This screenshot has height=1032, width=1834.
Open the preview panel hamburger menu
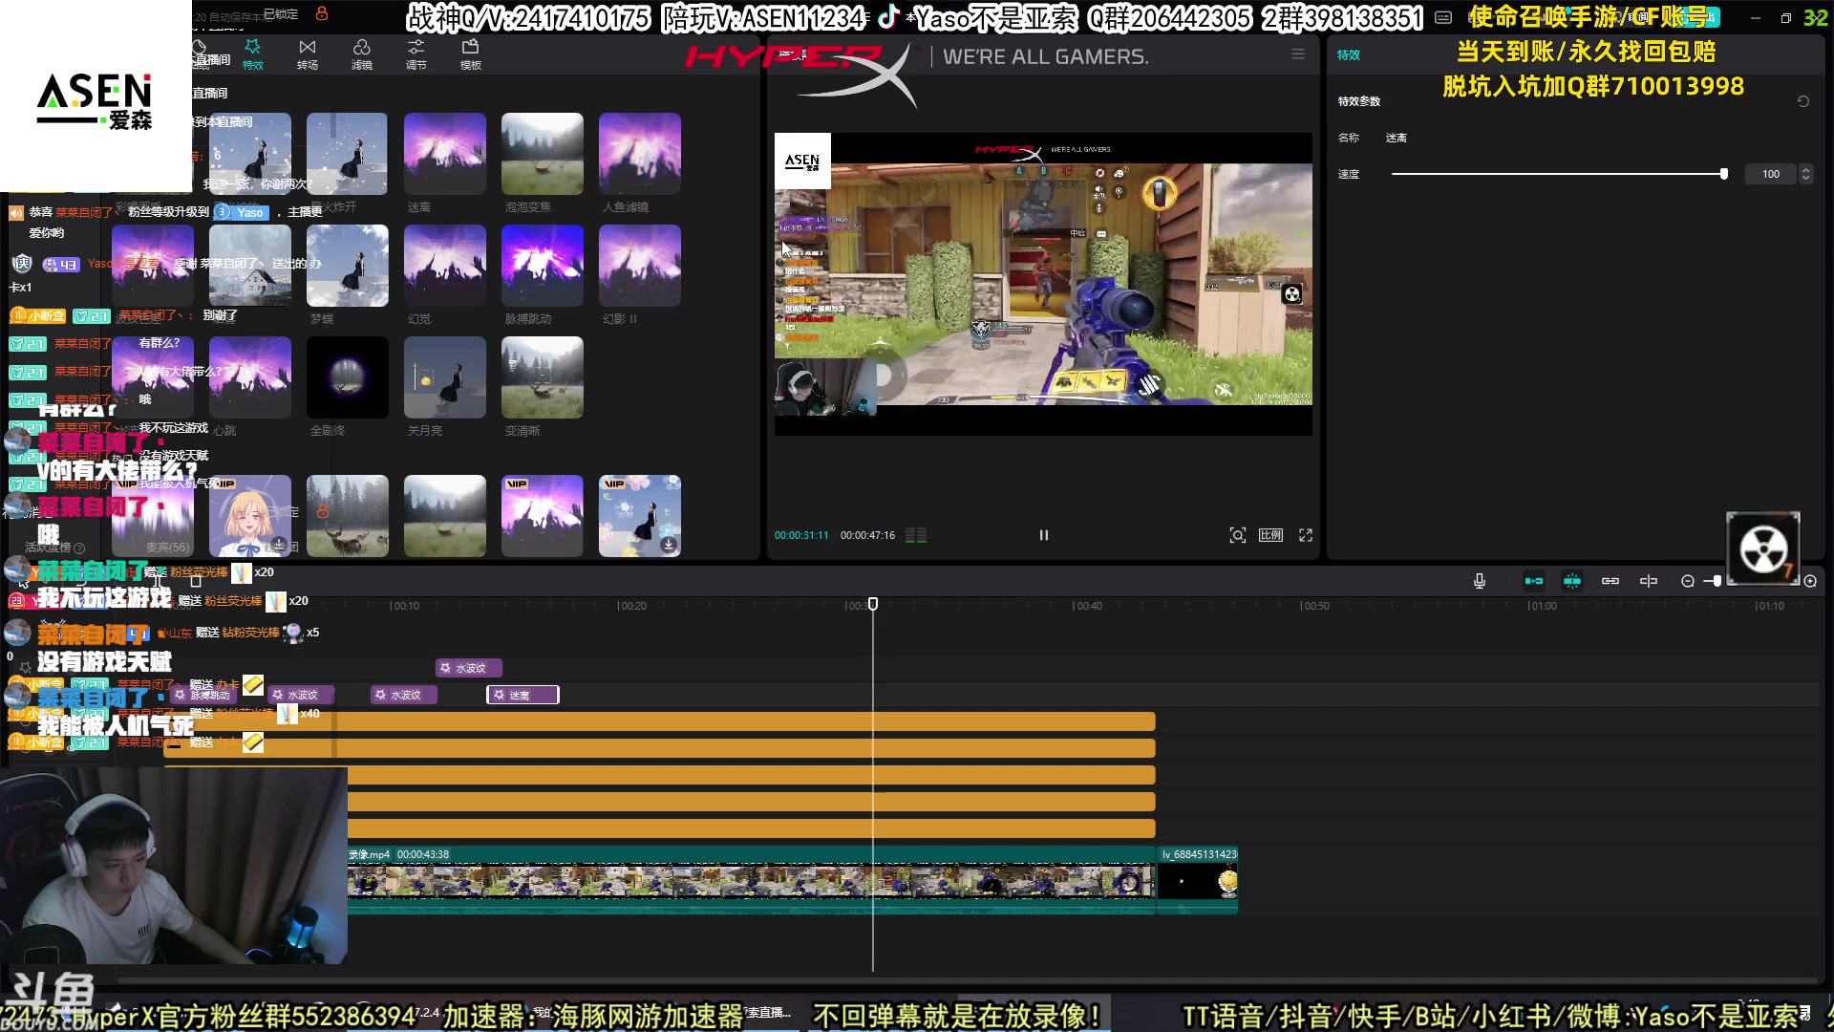[1298, 54]
